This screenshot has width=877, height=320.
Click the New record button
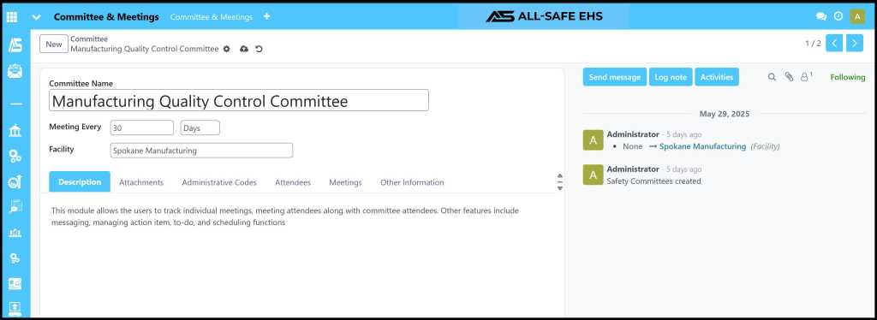pos(54,44)
